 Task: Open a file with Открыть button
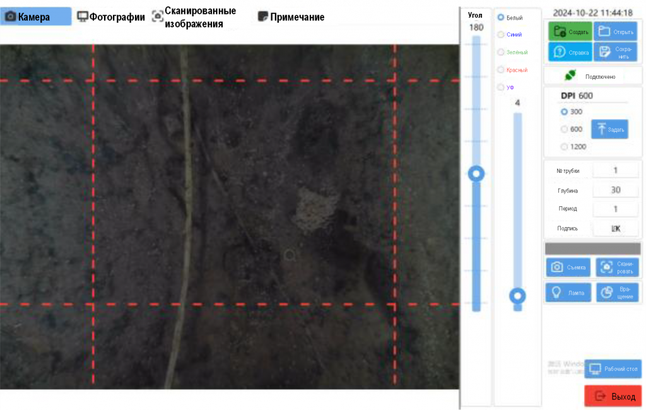tap(616, 32)
